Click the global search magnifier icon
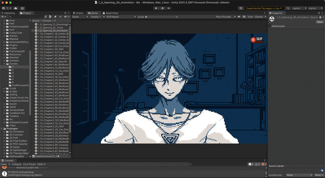Image resolution: width=325 pixels, height=178 pixels. point(288,8)
